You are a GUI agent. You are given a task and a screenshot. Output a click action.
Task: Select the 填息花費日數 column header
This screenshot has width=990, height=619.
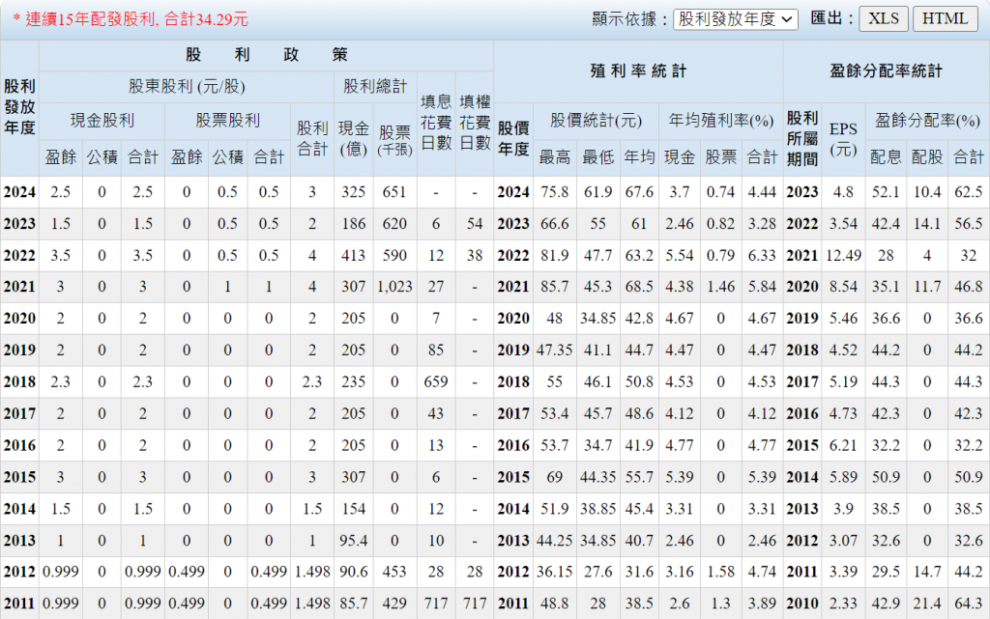(x=436, y=122)
